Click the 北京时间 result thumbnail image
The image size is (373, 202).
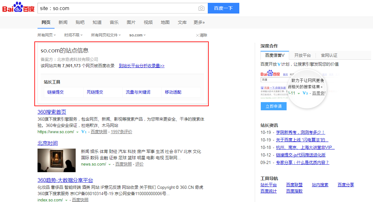click(x=57, y=160)
